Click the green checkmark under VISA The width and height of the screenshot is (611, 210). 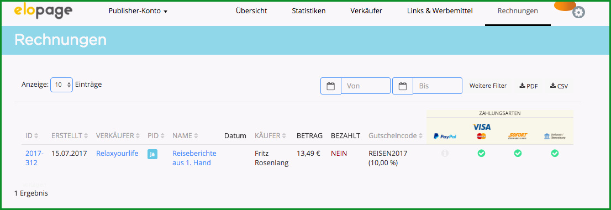point(481,154)
